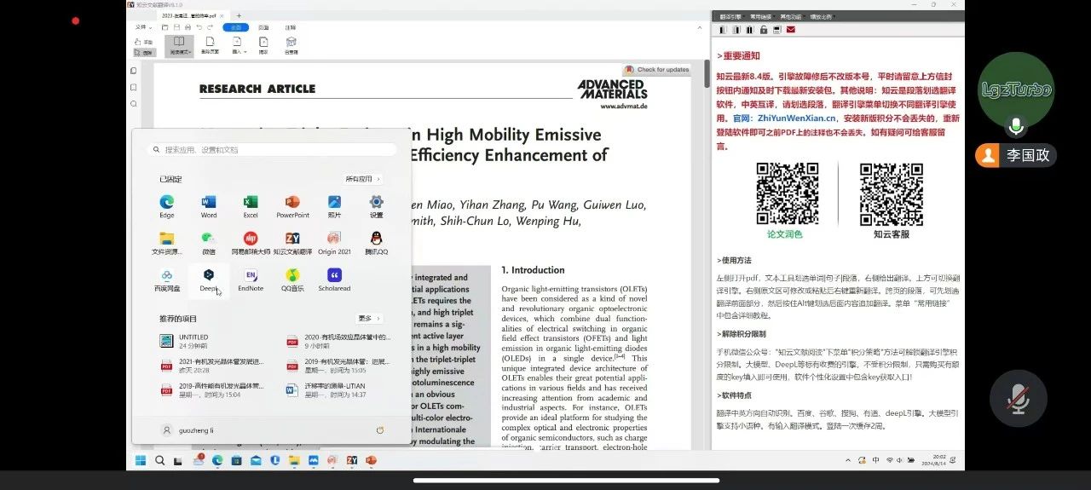Image resolution: width=1091 pixels, height=490 pixels.
Task: Expand the 插入 insert dropdown
Action: click(237, 46)
